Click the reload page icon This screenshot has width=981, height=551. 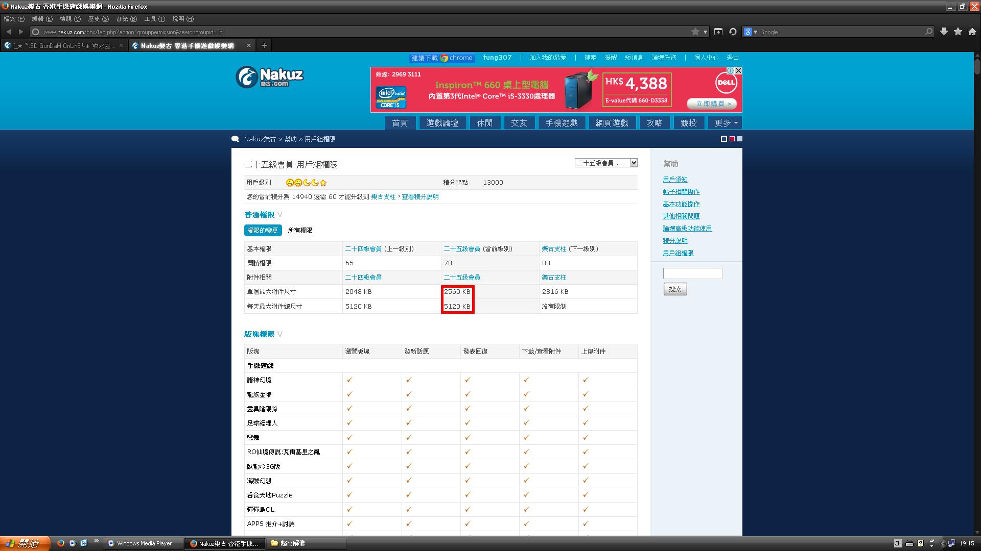click(x=733, y=32)
